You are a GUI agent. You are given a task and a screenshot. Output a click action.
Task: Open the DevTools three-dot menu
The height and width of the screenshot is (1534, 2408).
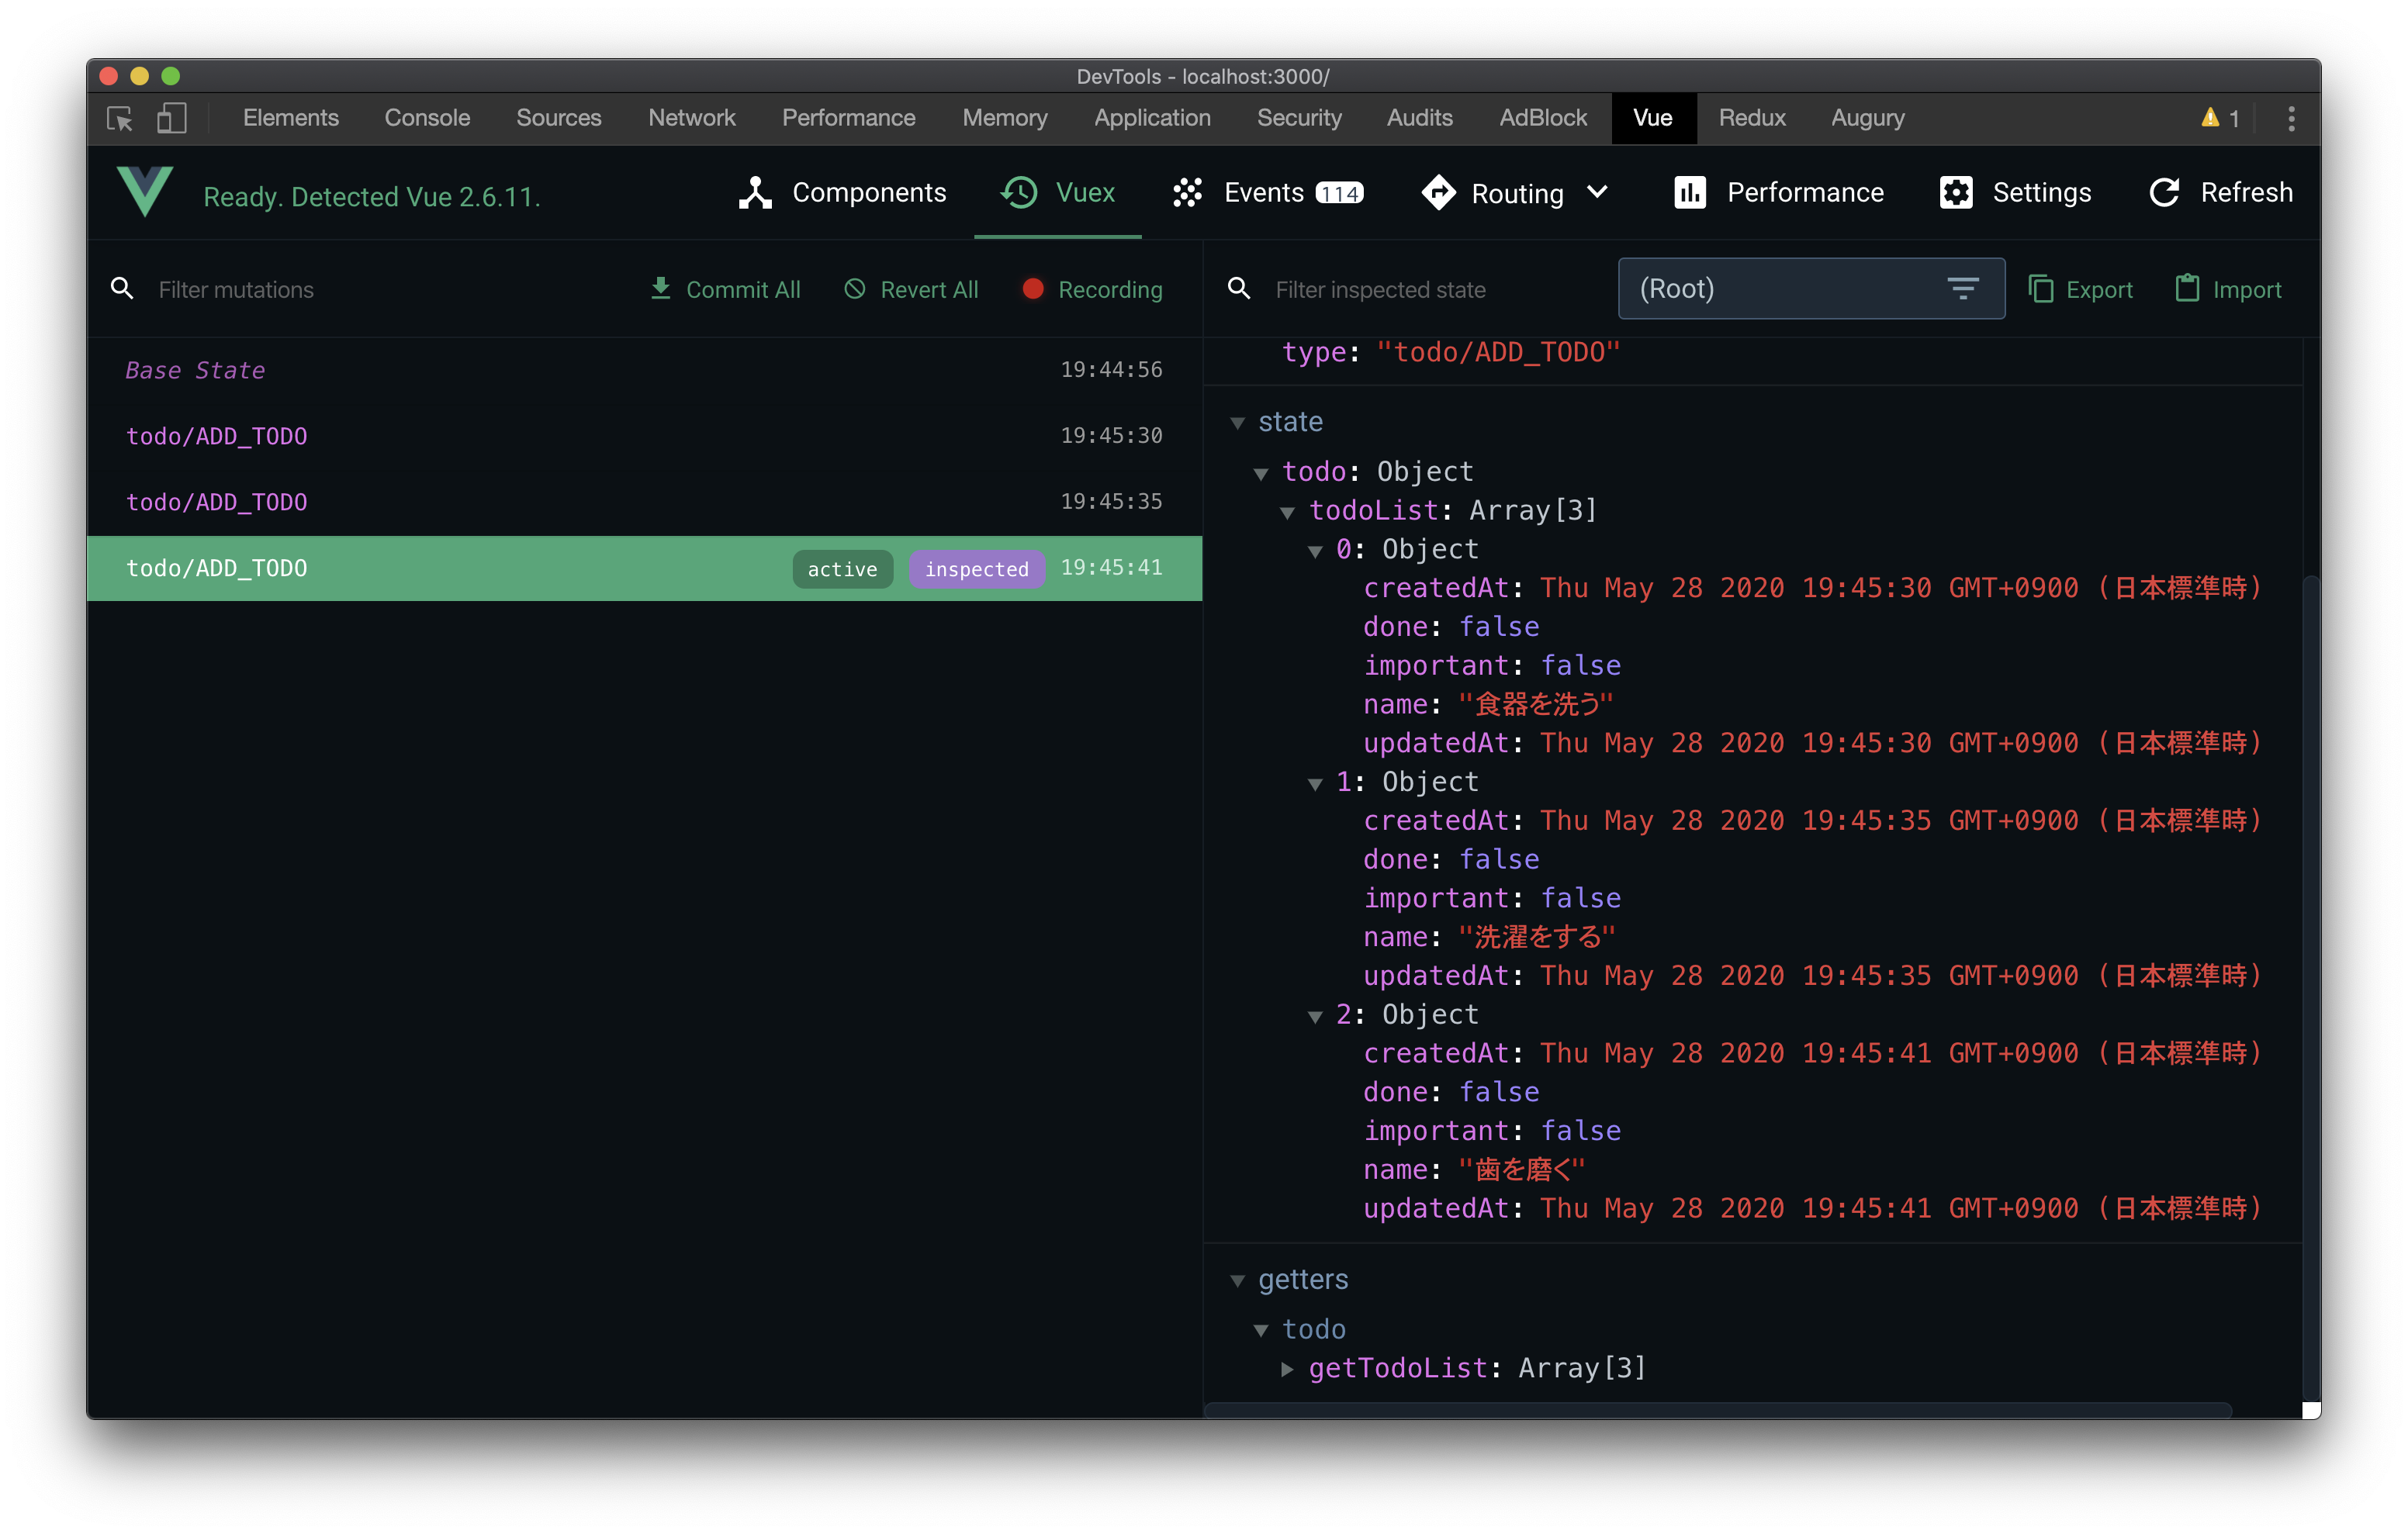(x=2291, y=118)
